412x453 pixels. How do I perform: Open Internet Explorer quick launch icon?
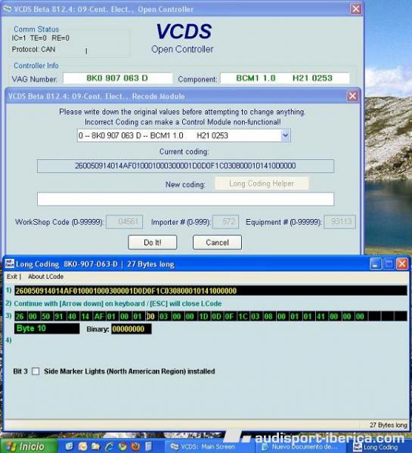coord(110,446)
